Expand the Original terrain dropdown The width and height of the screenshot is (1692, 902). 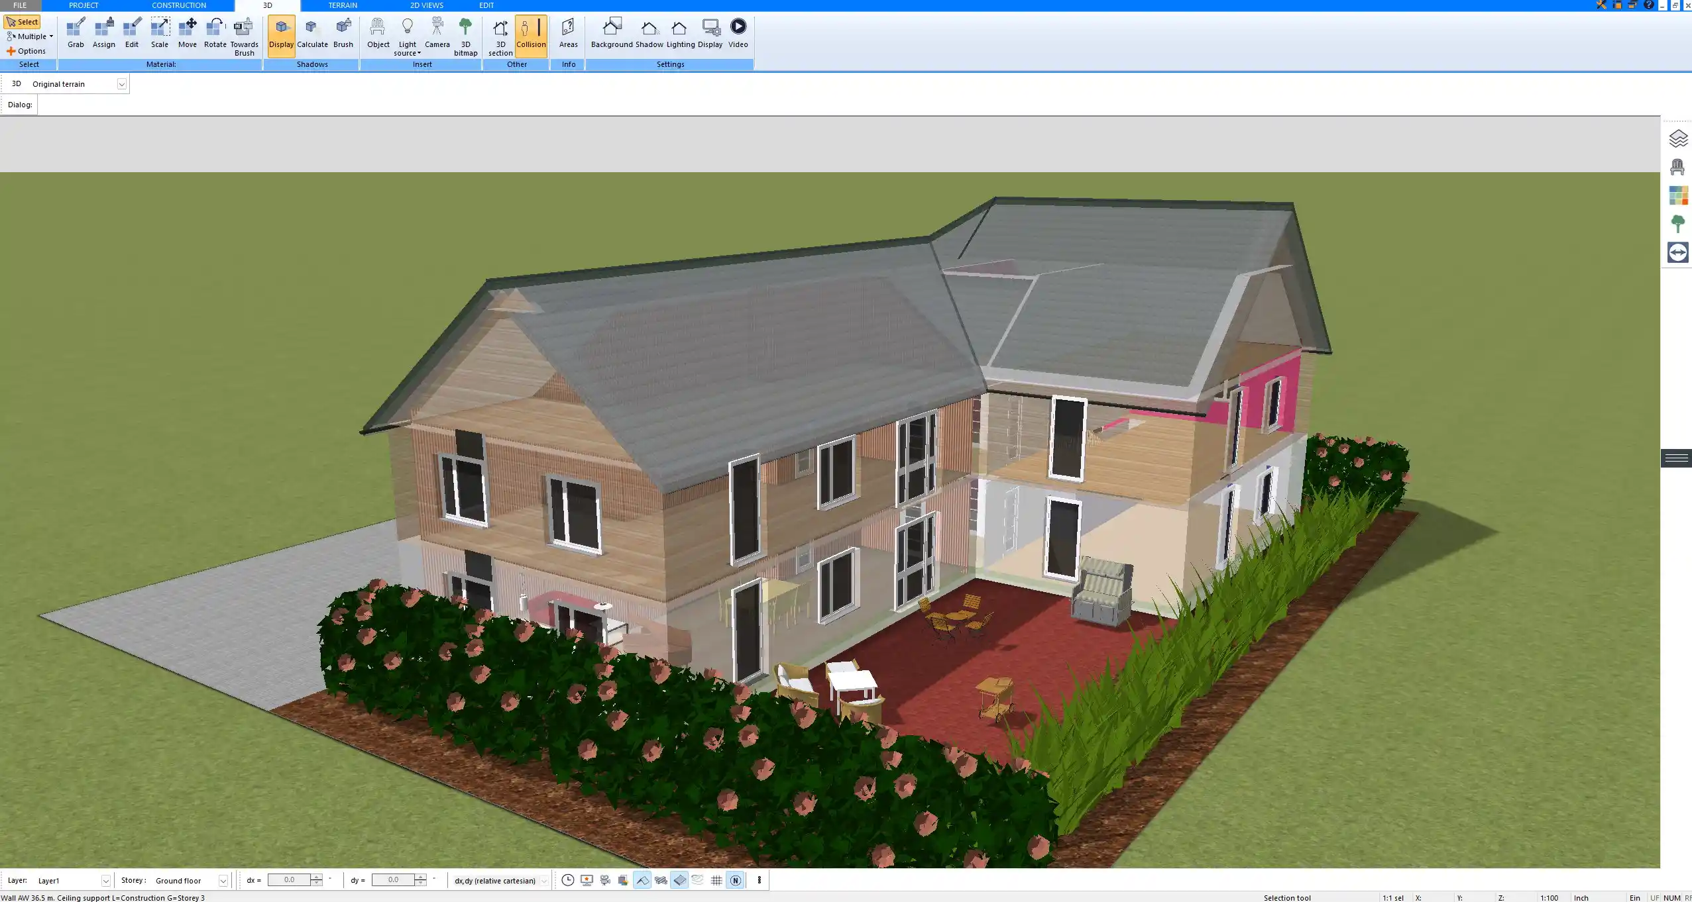[121, 84]
